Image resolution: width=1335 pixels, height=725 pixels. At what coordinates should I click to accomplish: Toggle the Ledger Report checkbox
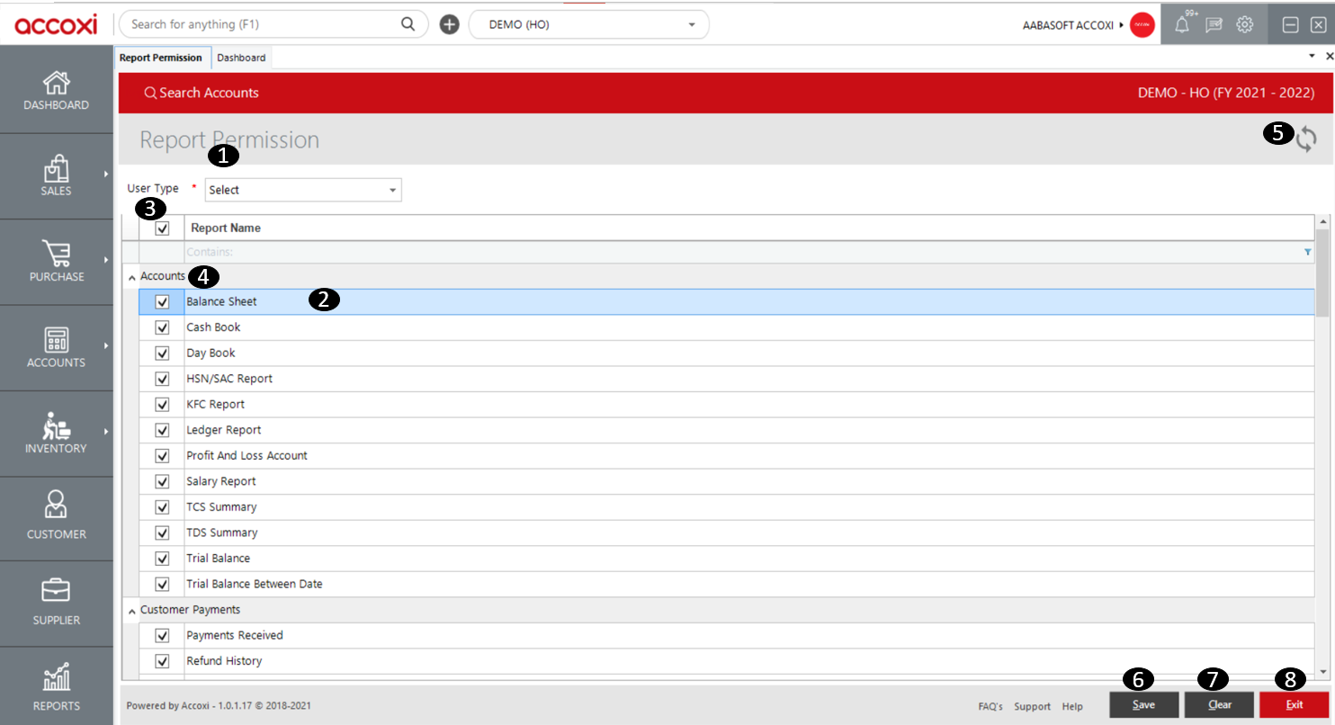click(163, 430)
